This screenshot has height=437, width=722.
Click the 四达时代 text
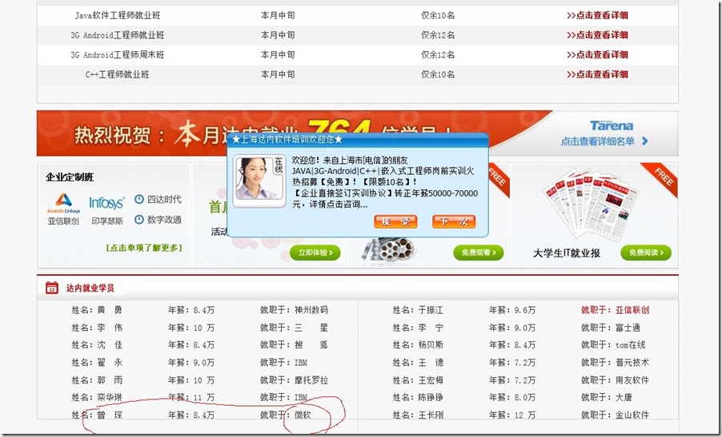(x=164, y=200)
